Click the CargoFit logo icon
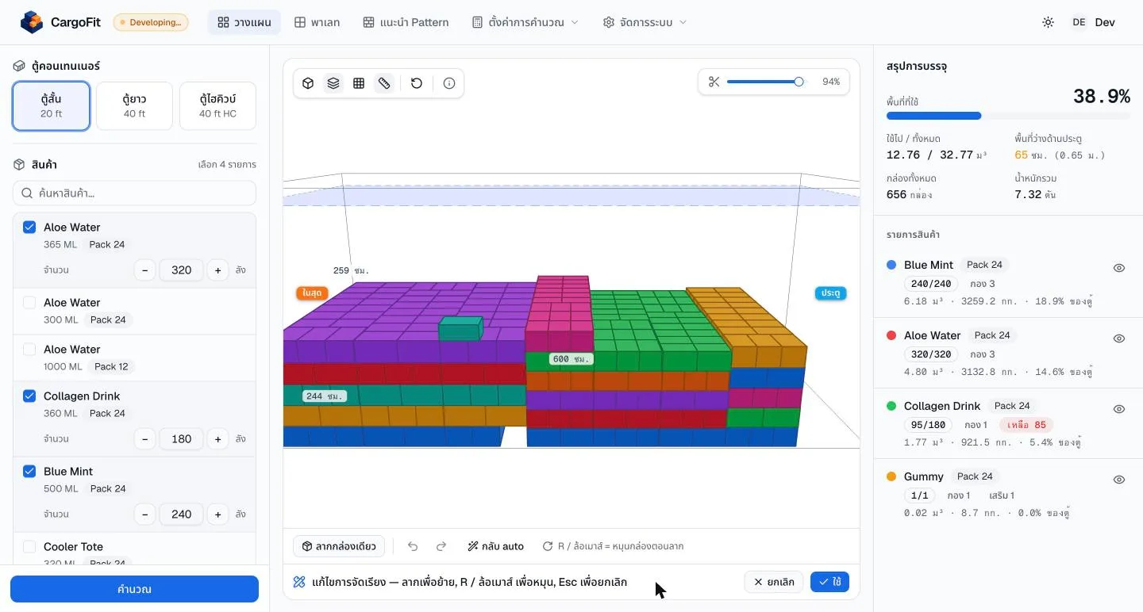 pos(32,22)
